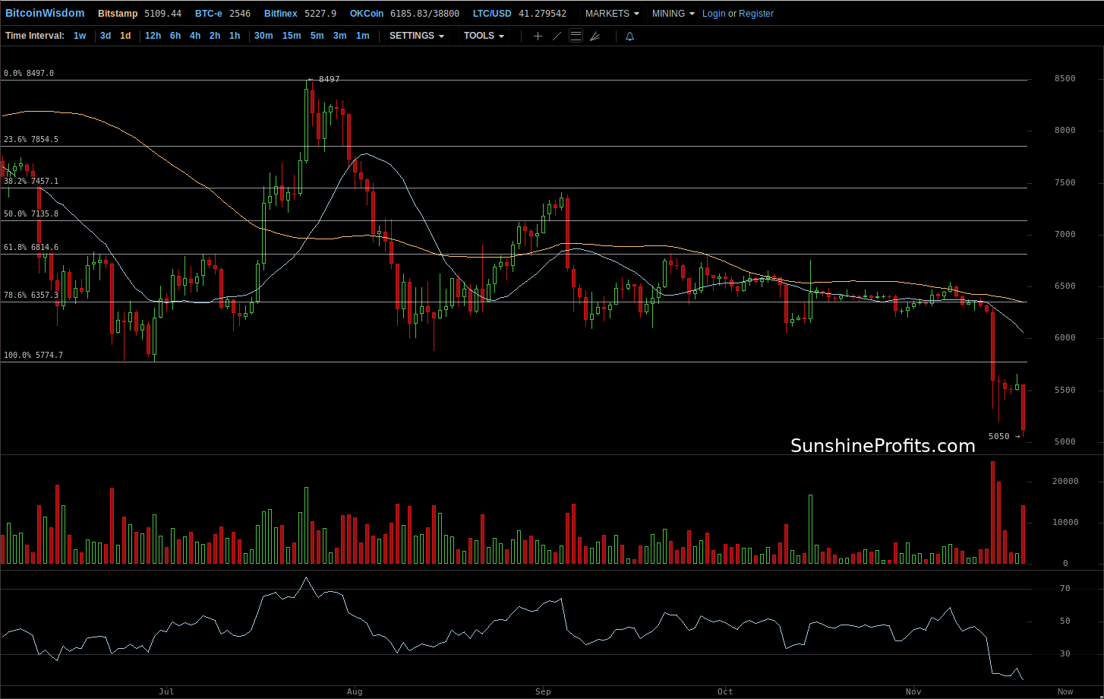Click the Register link

point(756,14)
